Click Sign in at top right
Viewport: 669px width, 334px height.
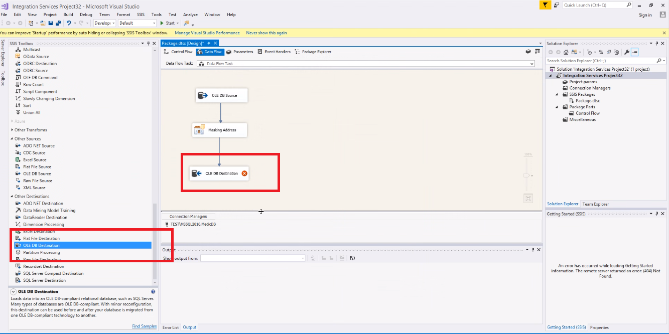pyautogui.click(x=645, y=15)
